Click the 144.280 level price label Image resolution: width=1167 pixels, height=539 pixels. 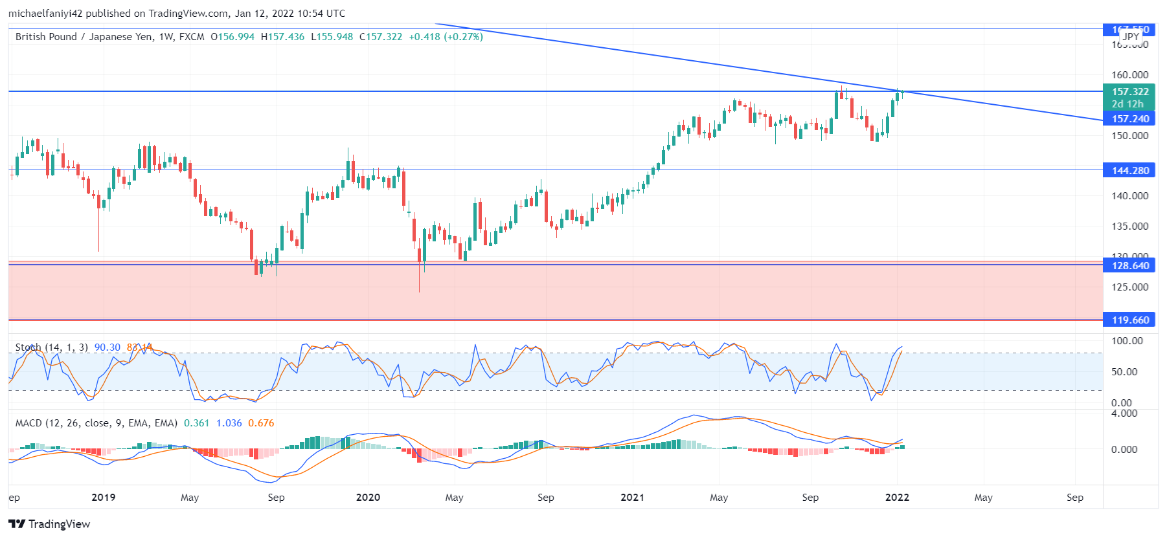(x=1130, y=171)
